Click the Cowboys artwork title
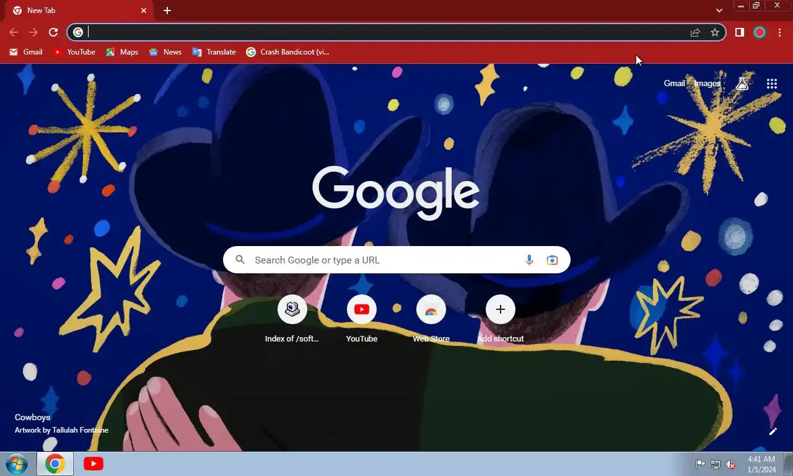Viewport: 793px width, 476px height. [33, 418]
